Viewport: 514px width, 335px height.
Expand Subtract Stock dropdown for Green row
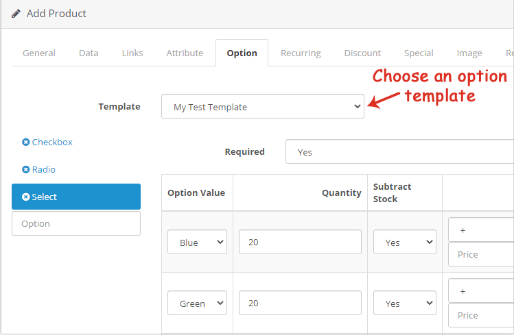(404, 303)
